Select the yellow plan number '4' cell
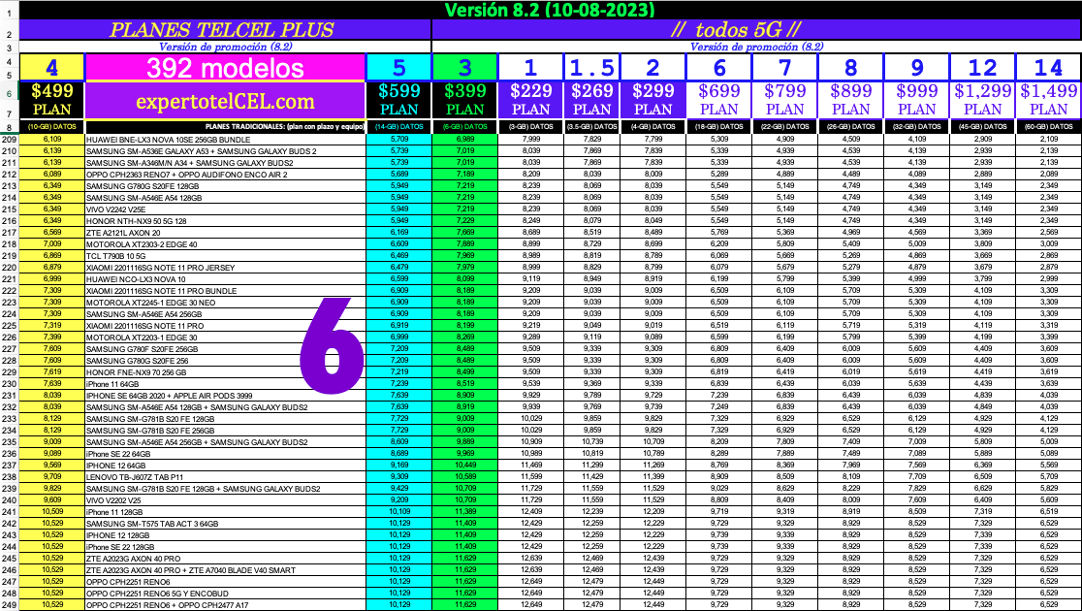Screen dimensions: 1082x611 (x=51, y=68)
